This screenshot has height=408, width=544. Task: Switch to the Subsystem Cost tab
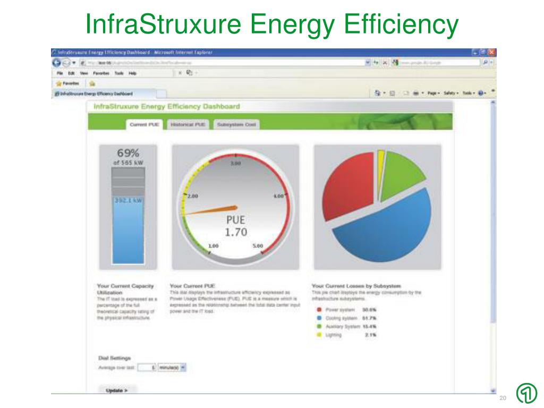(x=236, y=124)
